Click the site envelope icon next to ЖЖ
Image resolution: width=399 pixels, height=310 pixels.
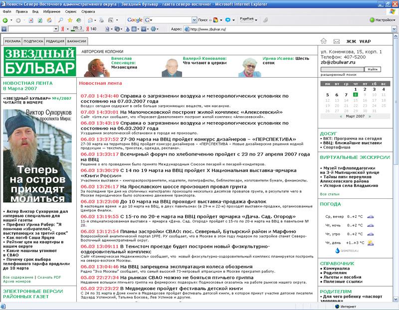337,41
